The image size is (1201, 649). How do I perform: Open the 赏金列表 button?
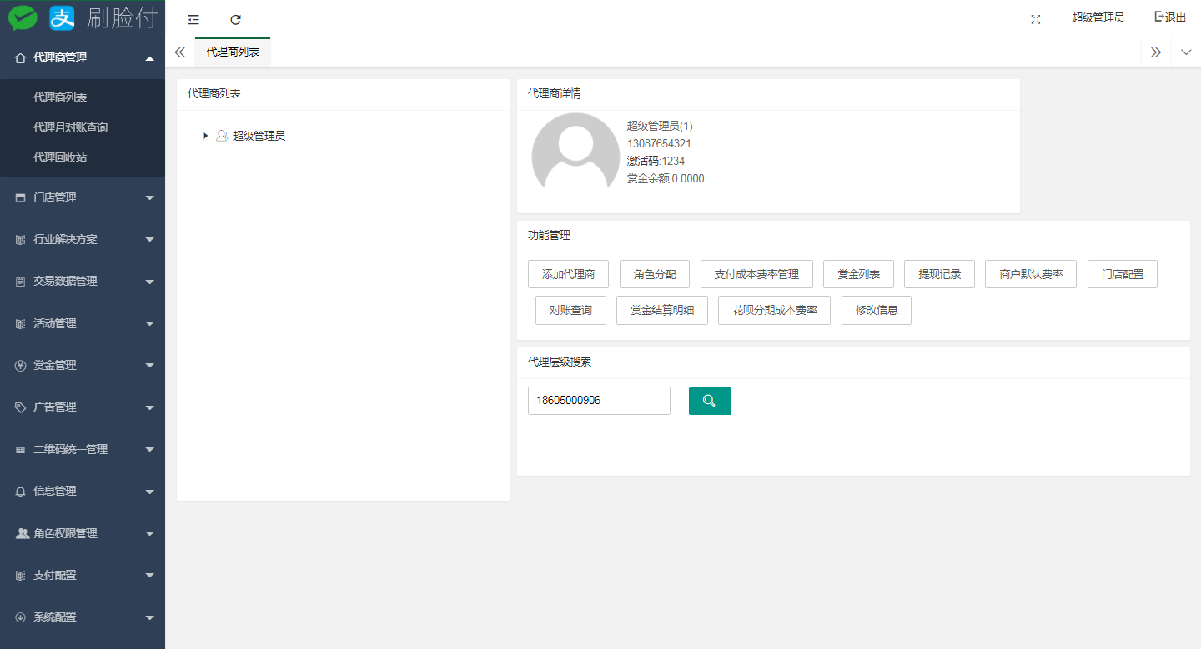858,274
